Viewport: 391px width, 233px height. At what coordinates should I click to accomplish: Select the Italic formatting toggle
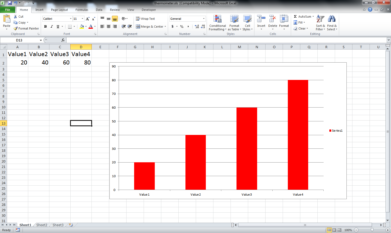coord(51,27)
